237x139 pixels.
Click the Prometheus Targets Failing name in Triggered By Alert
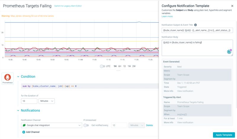pos(190,102)
